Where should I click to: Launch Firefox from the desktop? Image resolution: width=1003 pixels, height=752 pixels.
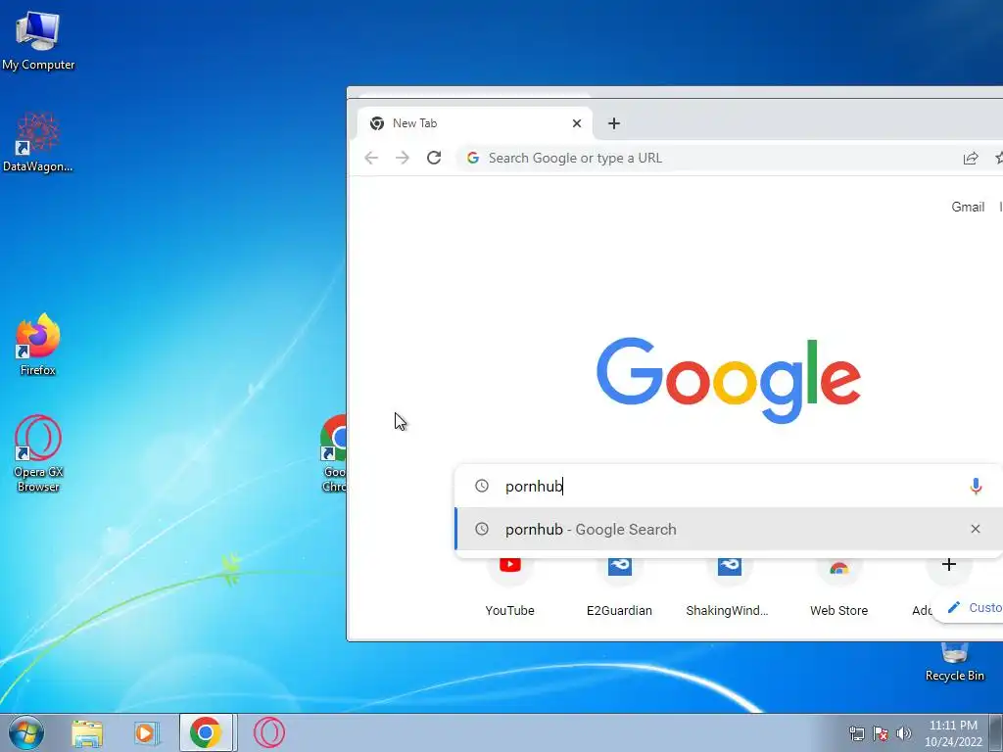pyautogui.click(x=38, y=344)
